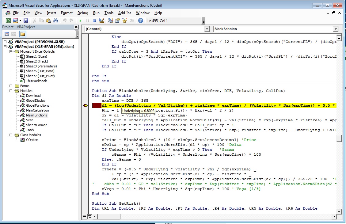The image size is (346, 224).
Task: Open Visual Basic Help question mark icon
Action: click(x=141, y=21)
